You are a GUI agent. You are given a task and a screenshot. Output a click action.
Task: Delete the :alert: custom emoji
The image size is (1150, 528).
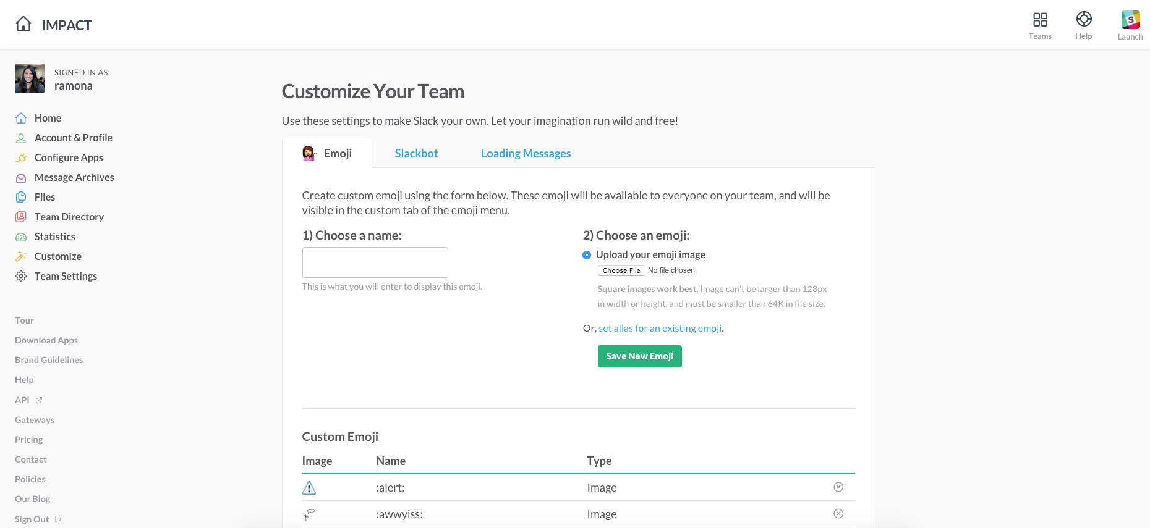coord(838,487)
